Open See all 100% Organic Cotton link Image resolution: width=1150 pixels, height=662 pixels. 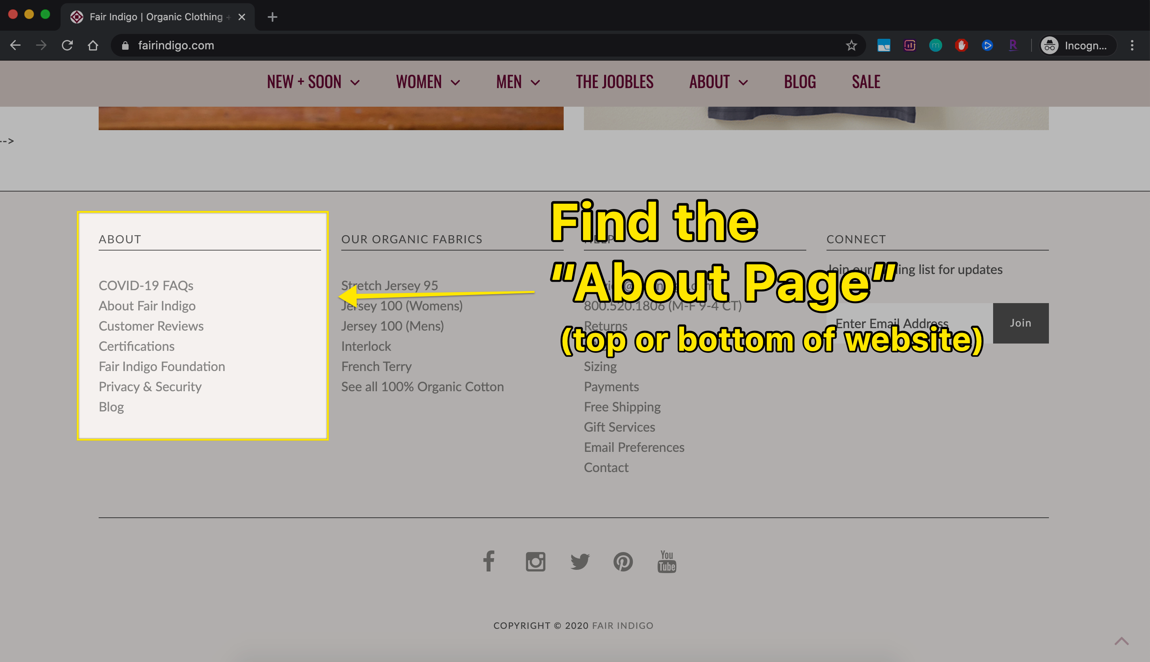(423, 386)
